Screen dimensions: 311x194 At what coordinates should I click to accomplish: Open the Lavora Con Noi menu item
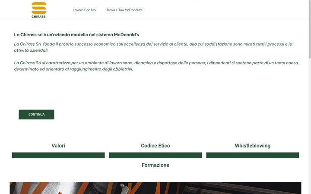click(x=85, y=10)
